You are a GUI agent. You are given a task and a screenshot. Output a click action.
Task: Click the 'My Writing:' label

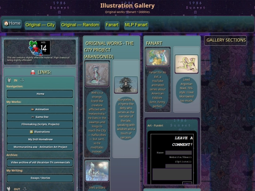15,171
